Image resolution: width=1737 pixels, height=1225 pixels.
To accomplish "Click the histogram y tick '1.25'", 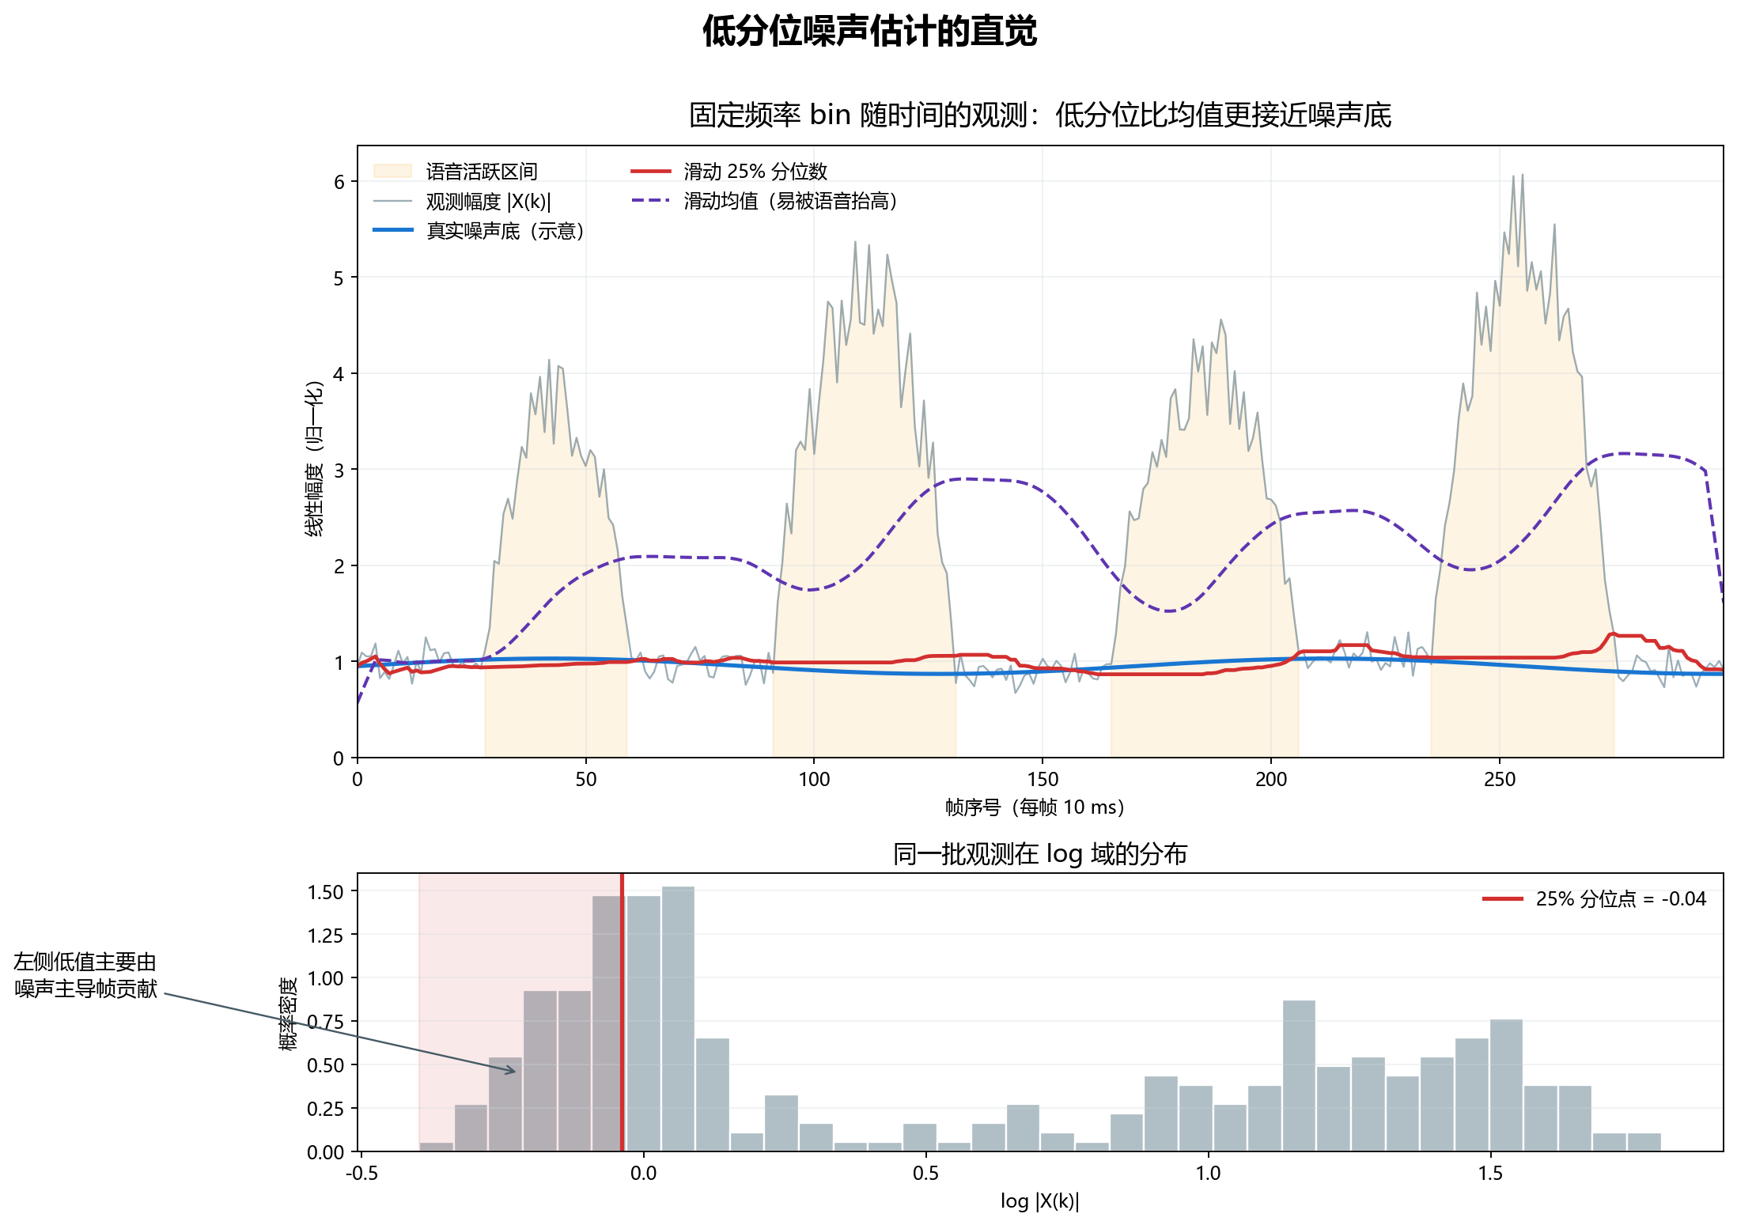I will [325, 936].
